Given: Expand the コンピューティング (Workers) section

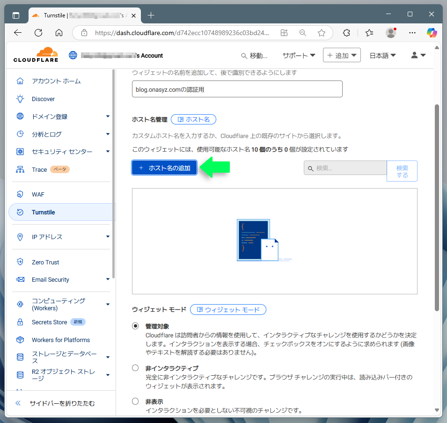Looking at the screenshot, I should click(108, 304).
